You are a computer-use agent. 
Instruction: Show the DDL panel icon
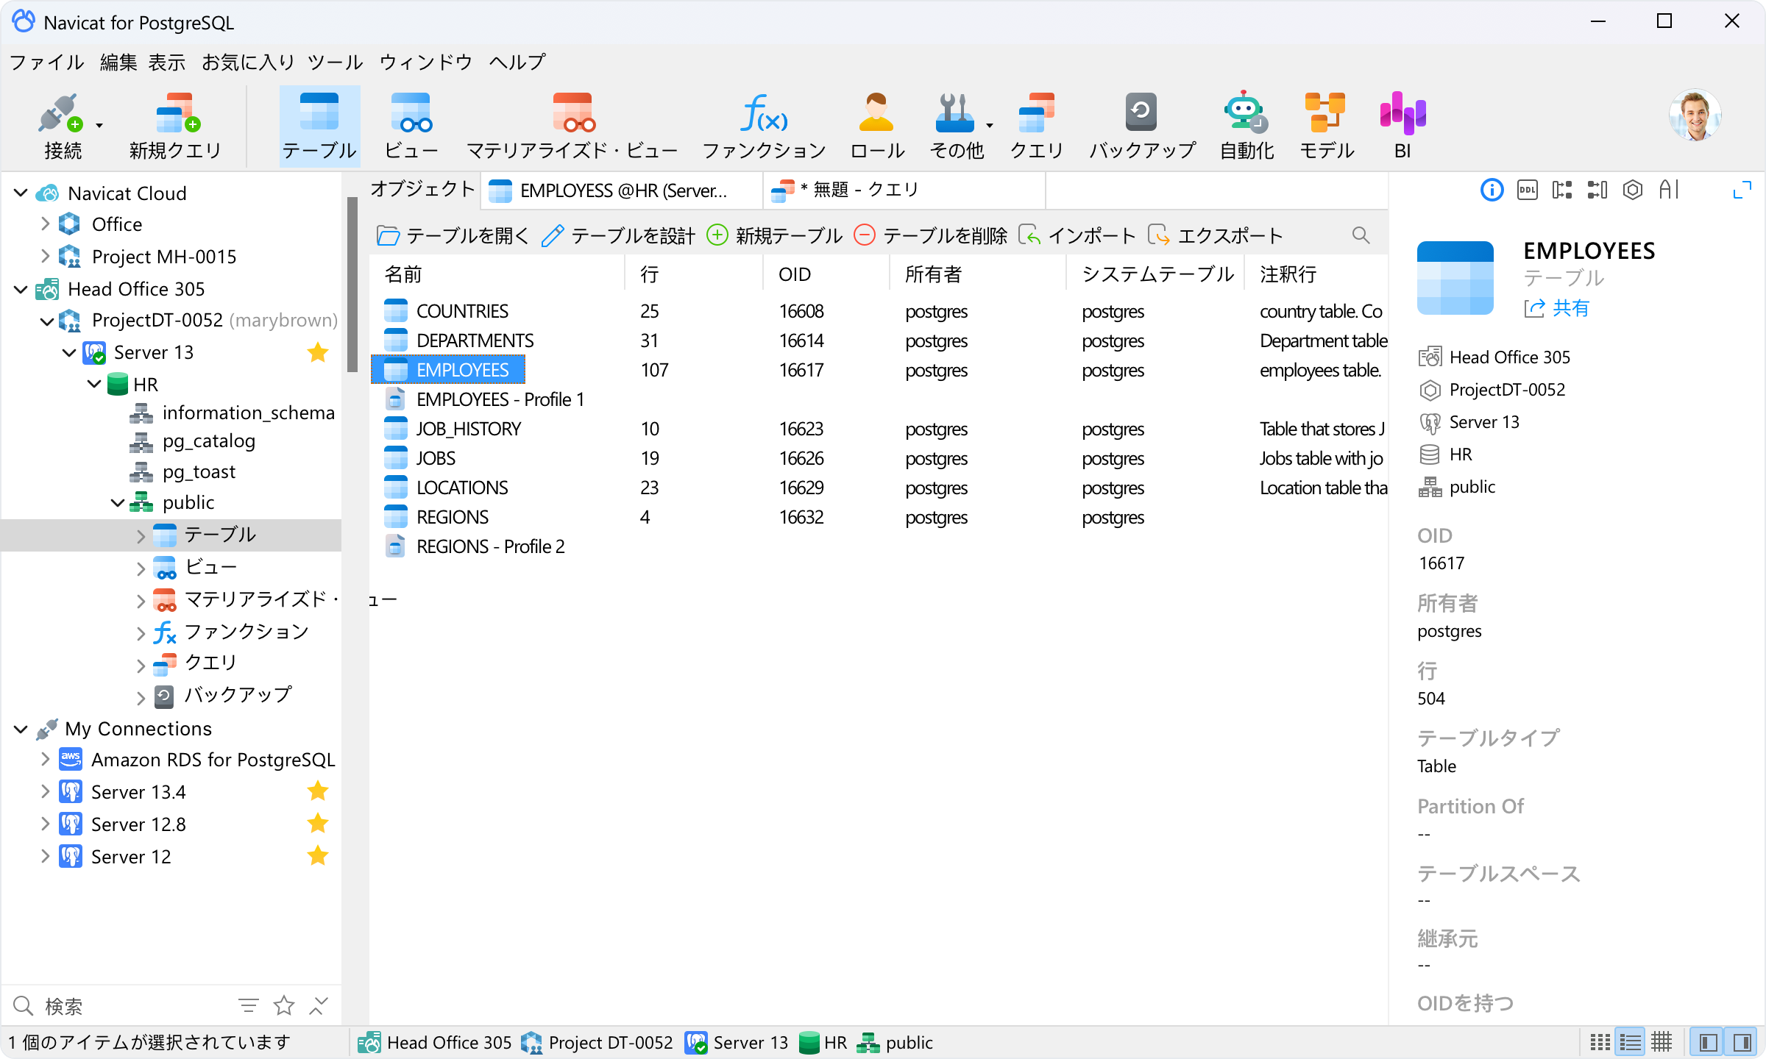(x=1527, y=190)
